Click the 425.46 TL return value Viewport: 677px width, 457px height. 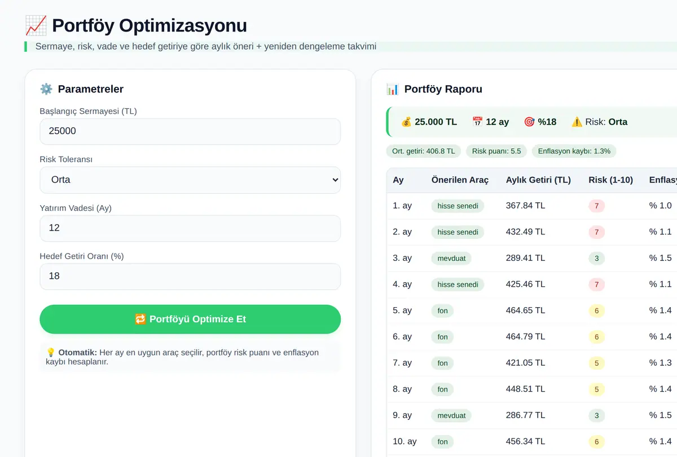[525, 284]
